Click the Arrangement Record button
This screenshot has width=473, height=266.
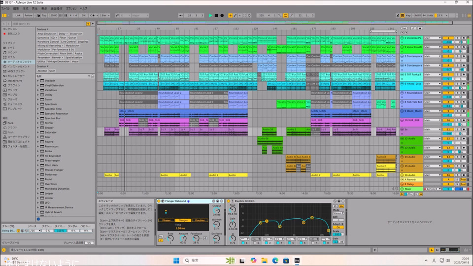[x=222, y=15]
